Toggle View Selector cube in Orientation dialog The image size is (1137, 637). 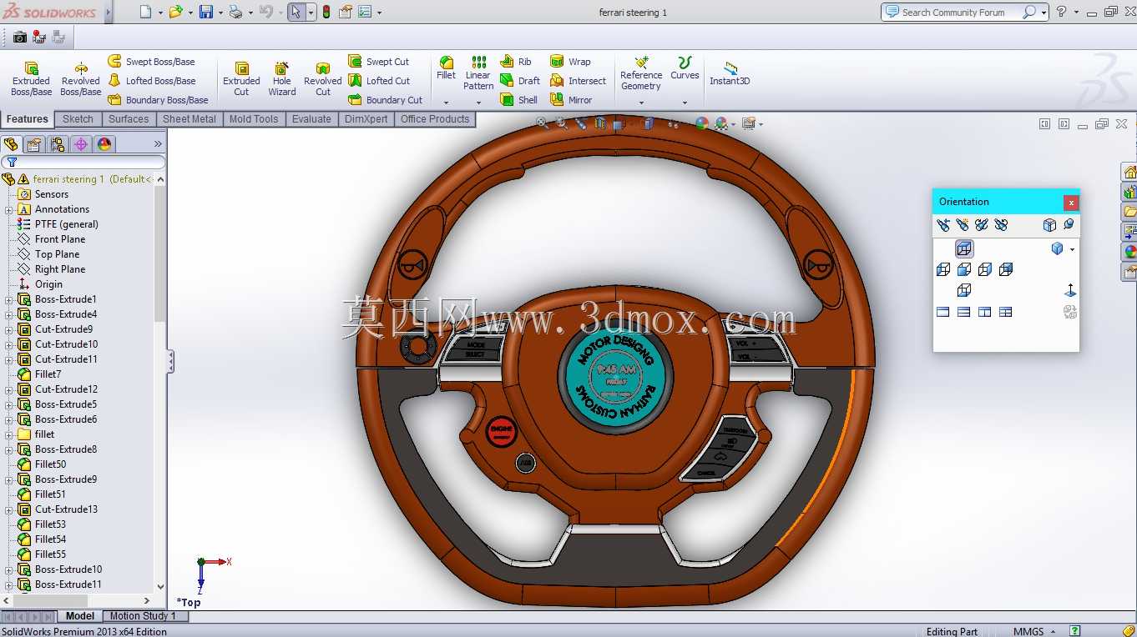pos(1049,225)
